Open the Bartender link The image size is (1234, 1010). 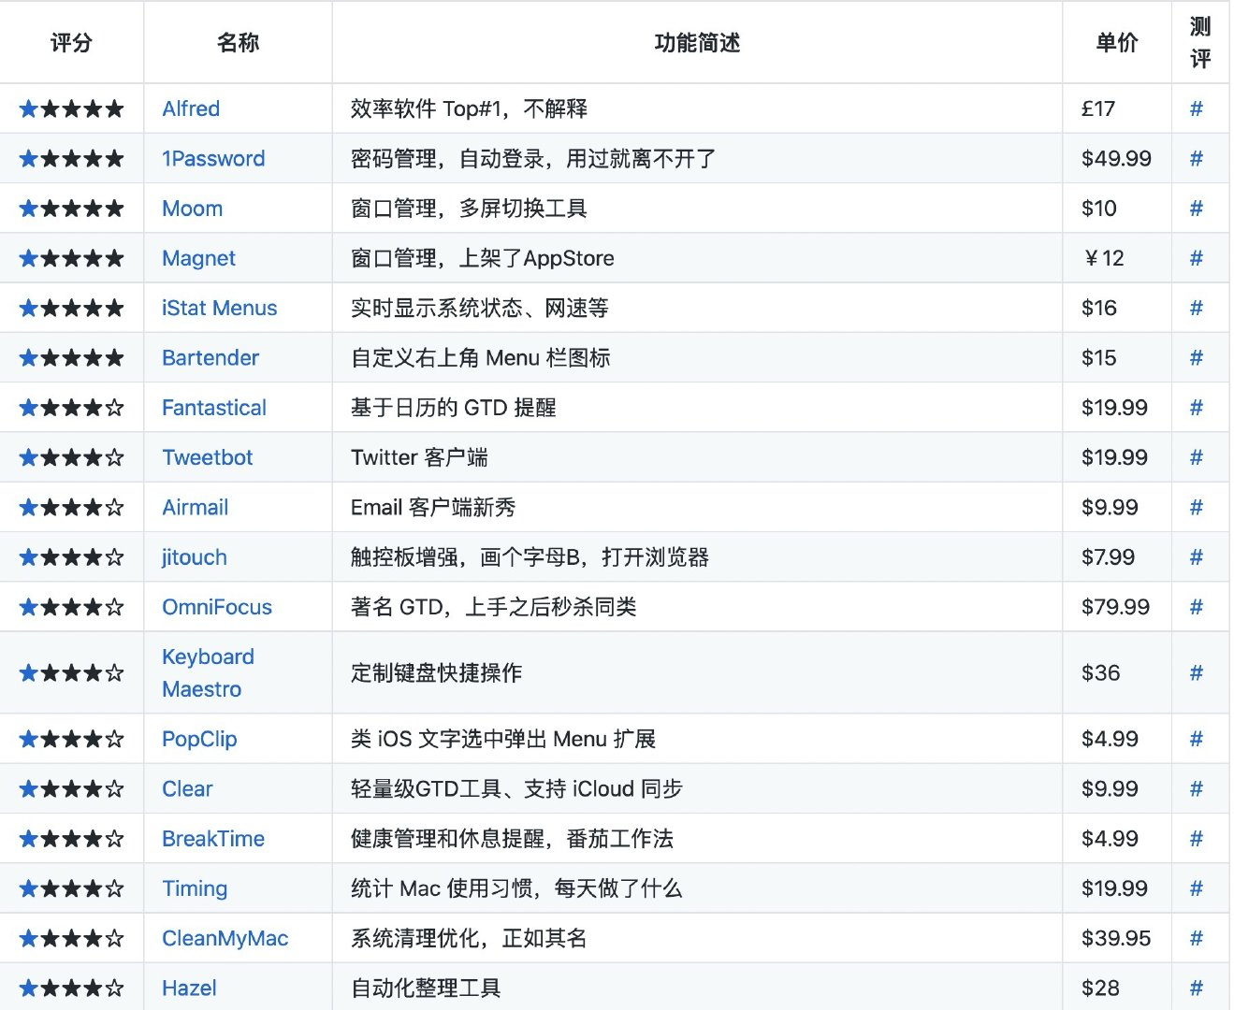pyautogui.click(x=211, y=357)
